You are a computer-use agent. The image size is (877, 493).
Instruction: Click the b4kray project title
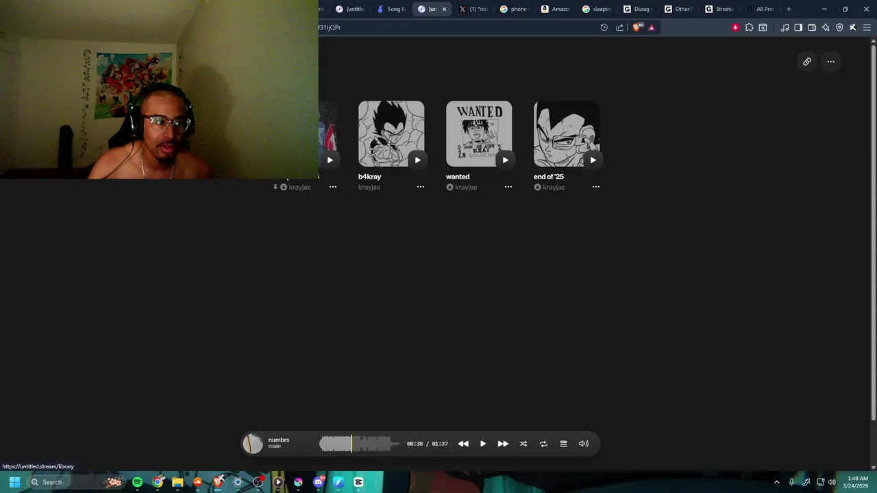(369, 177)
